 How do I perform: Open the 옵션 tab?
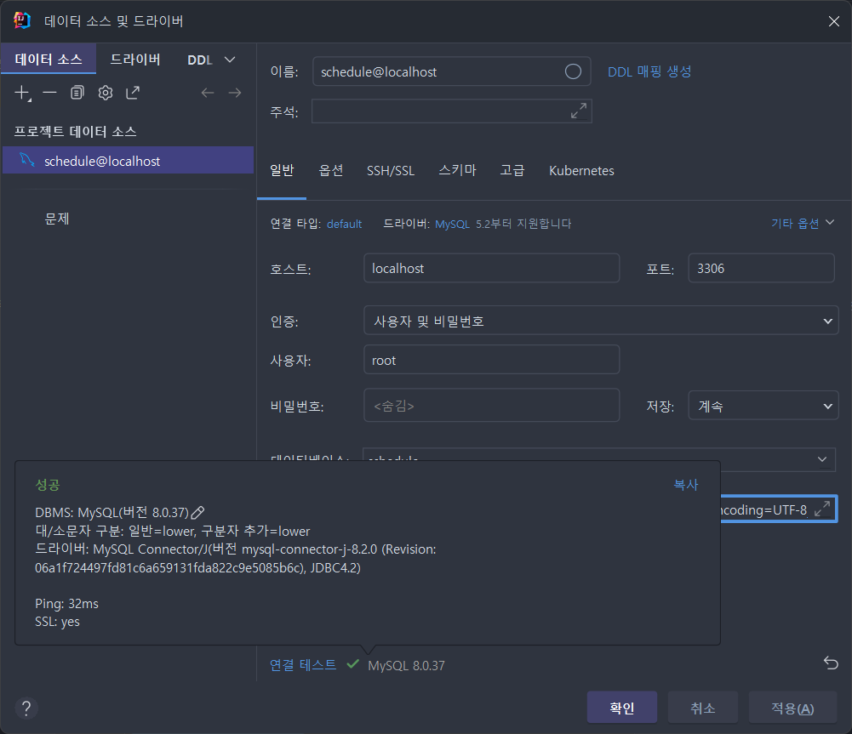click(330, 170)
